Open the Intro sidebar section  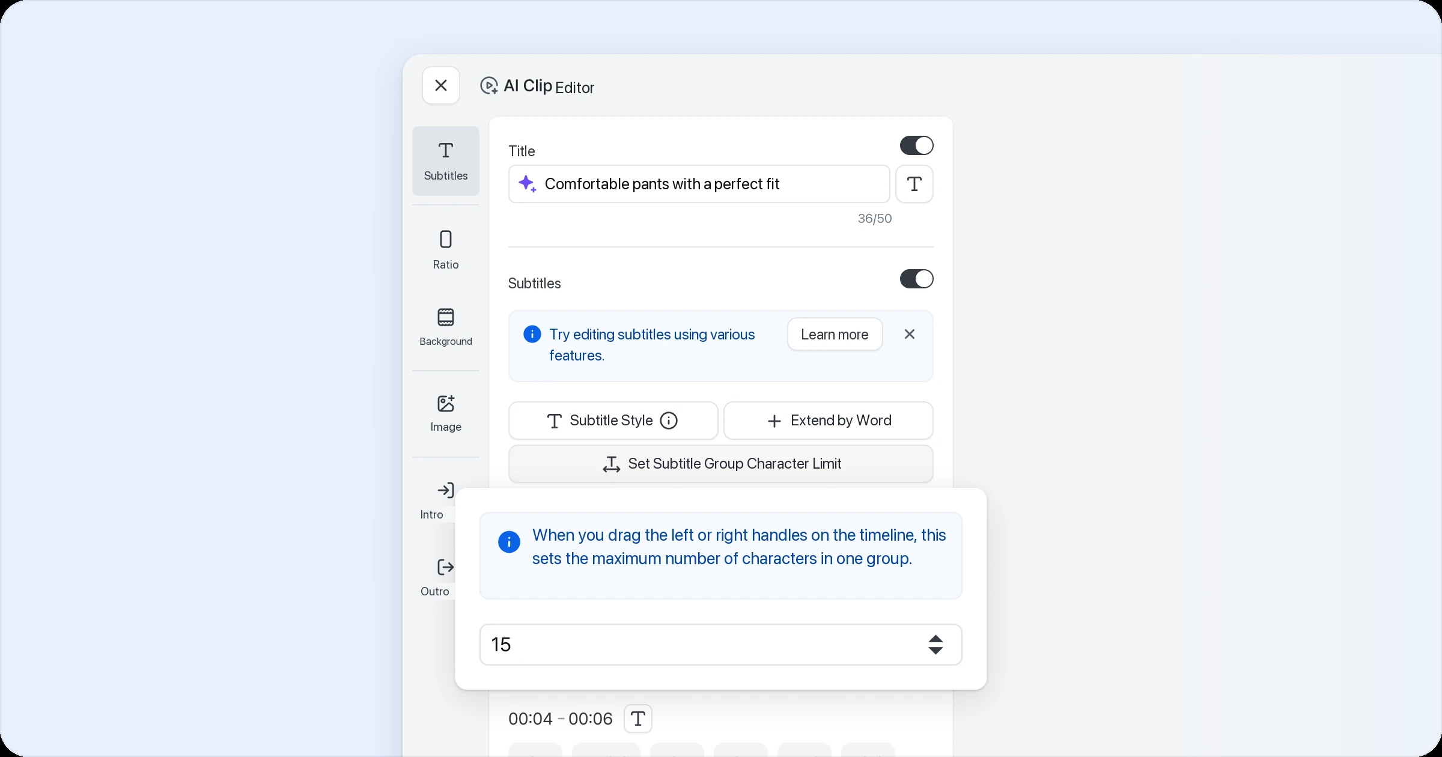[x=437, y=501]
